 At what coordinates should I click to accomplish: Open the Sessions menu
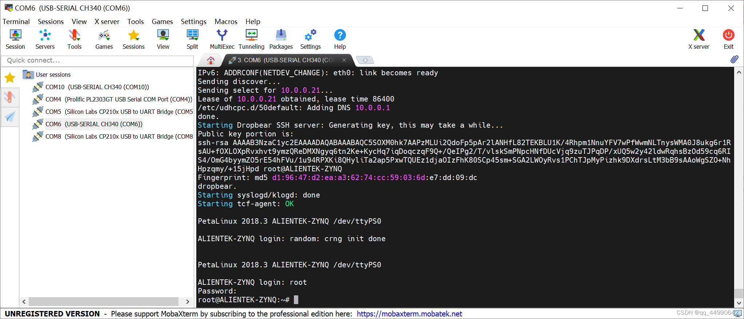tap(51, 21)
